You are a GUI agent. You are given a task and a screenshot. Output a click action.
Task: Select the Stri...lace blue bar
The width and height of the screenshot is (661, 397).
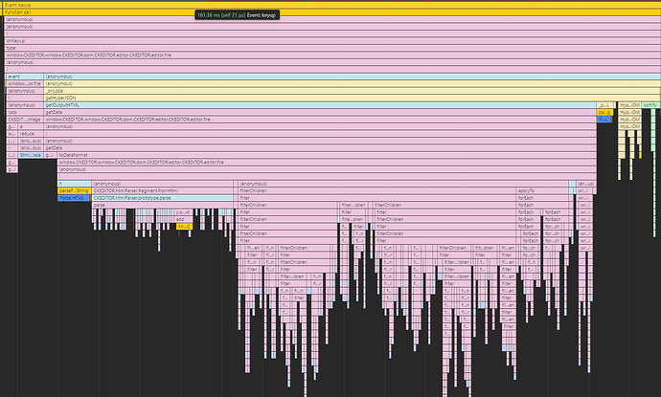click(31, 154)
